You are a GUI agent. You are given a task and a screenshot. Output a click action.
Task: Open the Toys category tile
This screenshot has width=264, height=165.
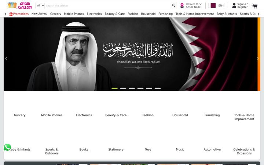148,149
